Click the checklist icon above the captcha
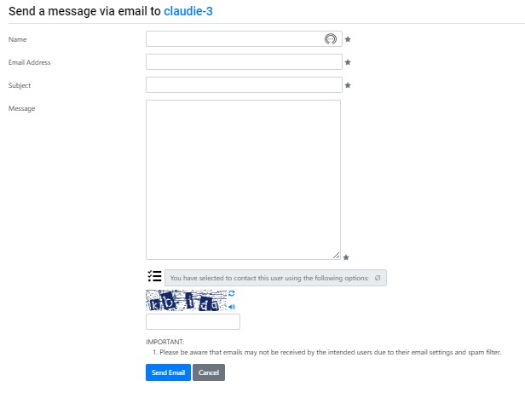525x398 pixels. (154, 276)
